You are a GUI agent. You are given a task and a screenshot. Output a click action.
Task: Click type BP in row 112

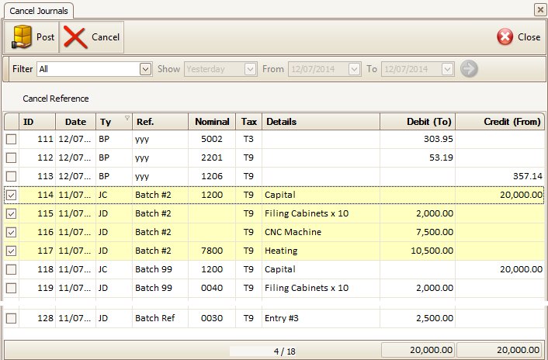[104, 157]
